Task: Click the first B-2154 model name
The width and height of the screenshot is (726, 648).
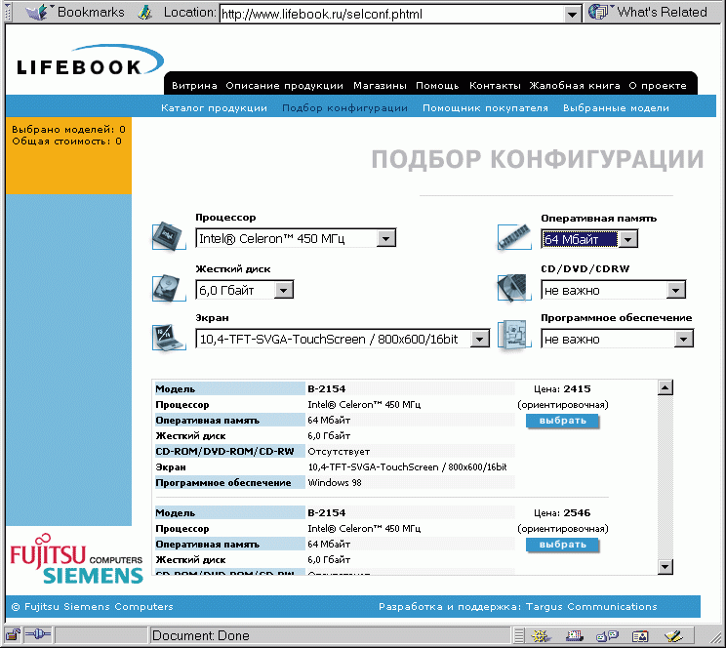Action: click(x=327, y=389)
